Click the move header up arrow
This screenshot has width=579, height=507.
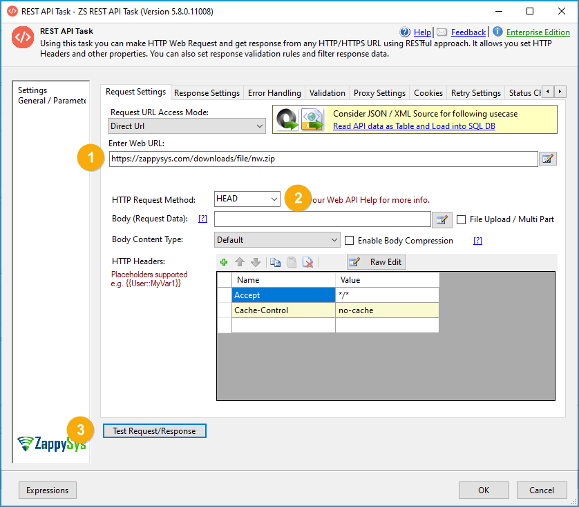tap(240, 262)
